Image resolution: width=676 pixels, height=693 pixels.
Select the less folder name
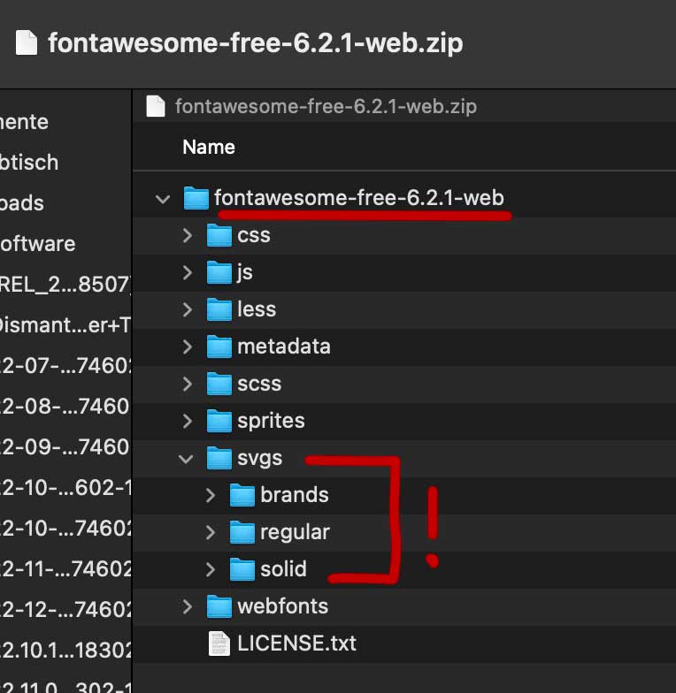point(257,309)
